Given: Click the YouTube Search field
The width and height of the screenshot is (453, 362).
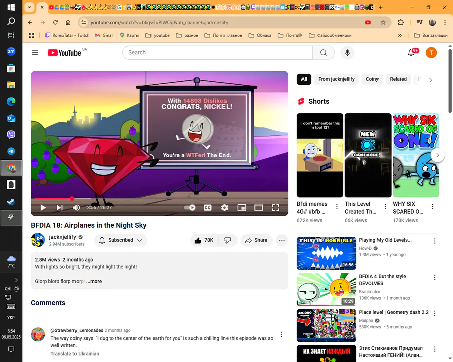Looking at the screenshot, I should point(217,52).
